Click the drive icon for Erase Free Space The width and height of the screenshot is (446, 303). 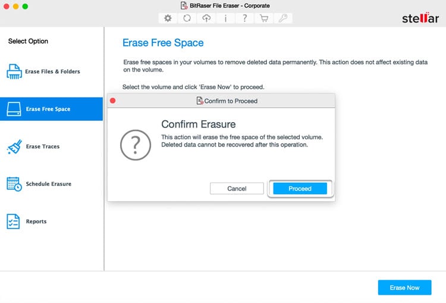pos(14,109)
